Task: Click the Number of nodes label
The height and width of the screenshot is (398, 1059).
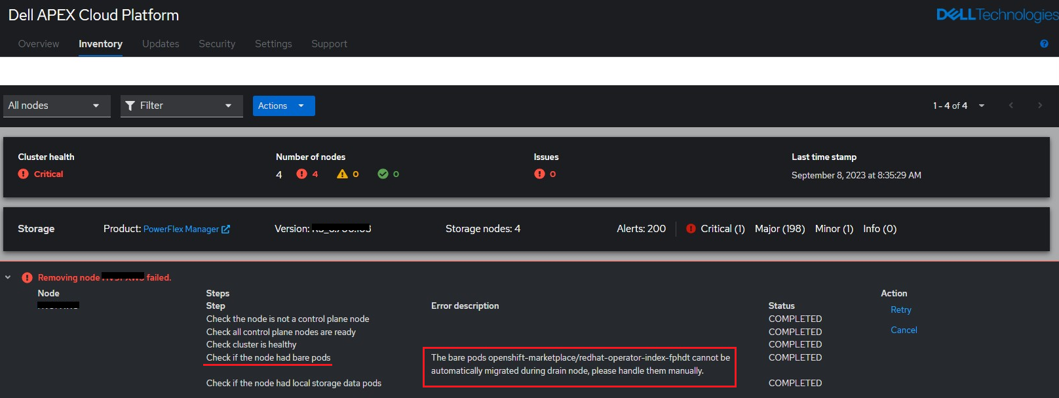Action: [x=311, y=157]
